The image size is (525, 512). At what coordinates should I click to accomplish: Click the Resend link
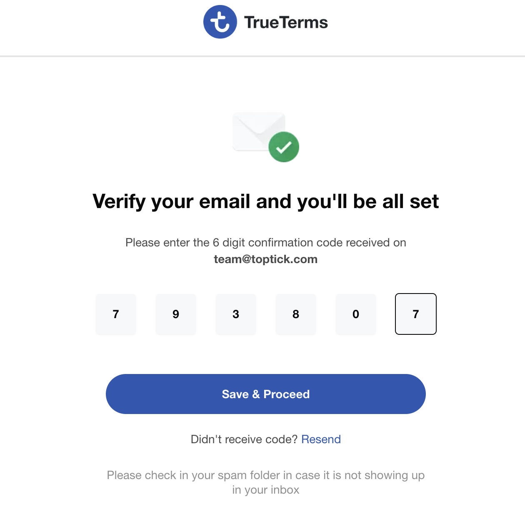[x=321, y=439]
